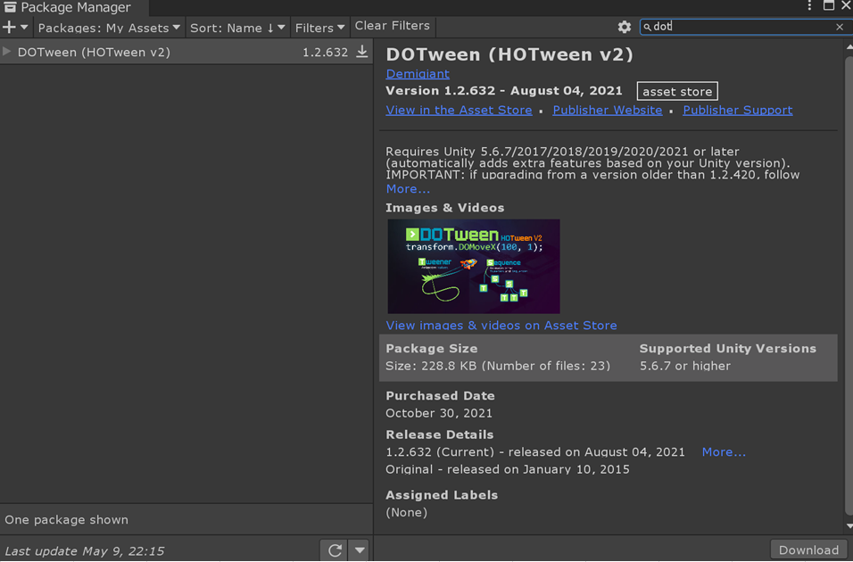Maximize the Package Manager window
This screenshot has height=562, width=853.
coord(829,6)
